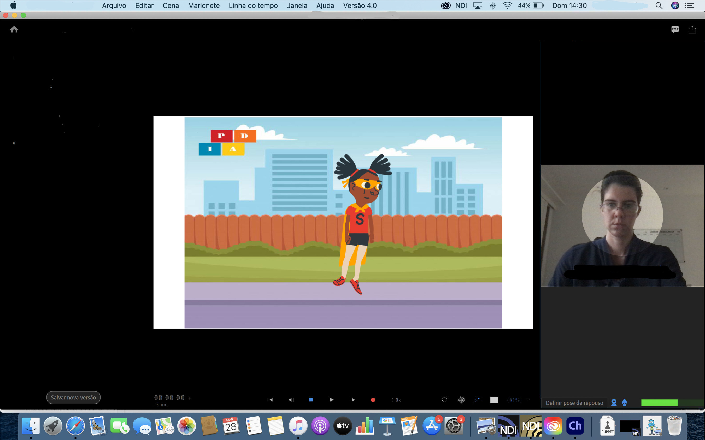Image resolution: width=705 pixels, height=440 pixels.
Task: Open the Arquivo menu
Action: pos(114,5)
